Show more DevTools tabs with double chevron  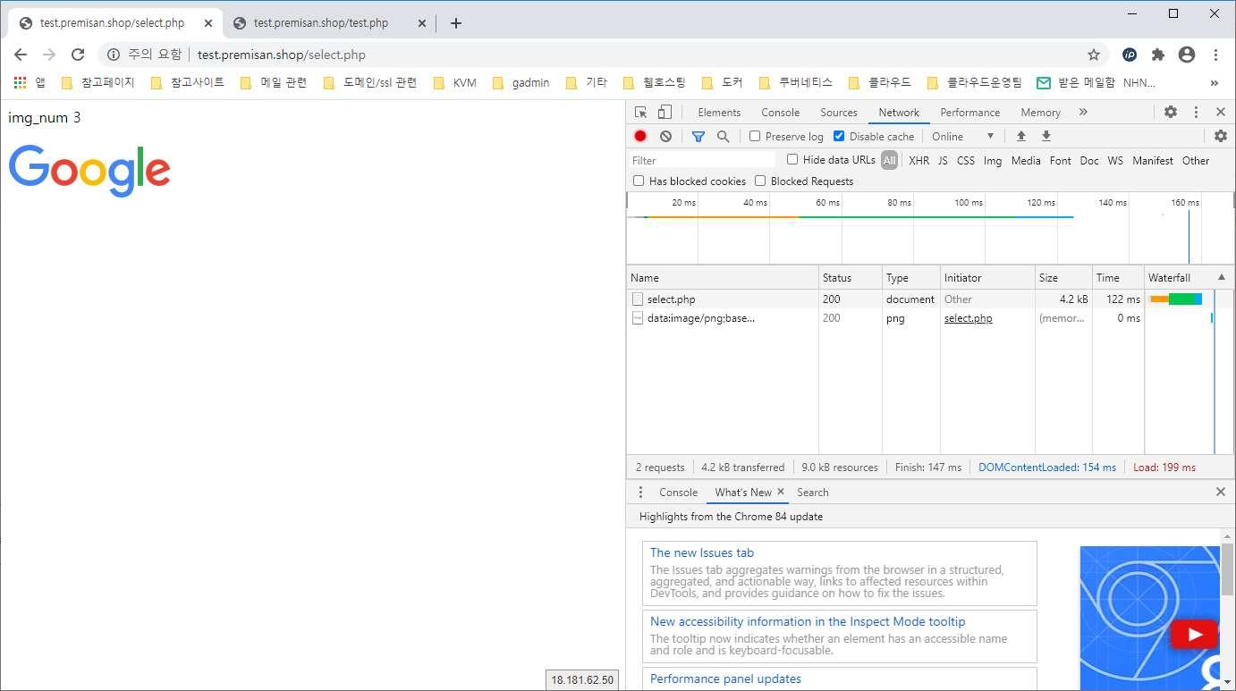(1083, 112)
